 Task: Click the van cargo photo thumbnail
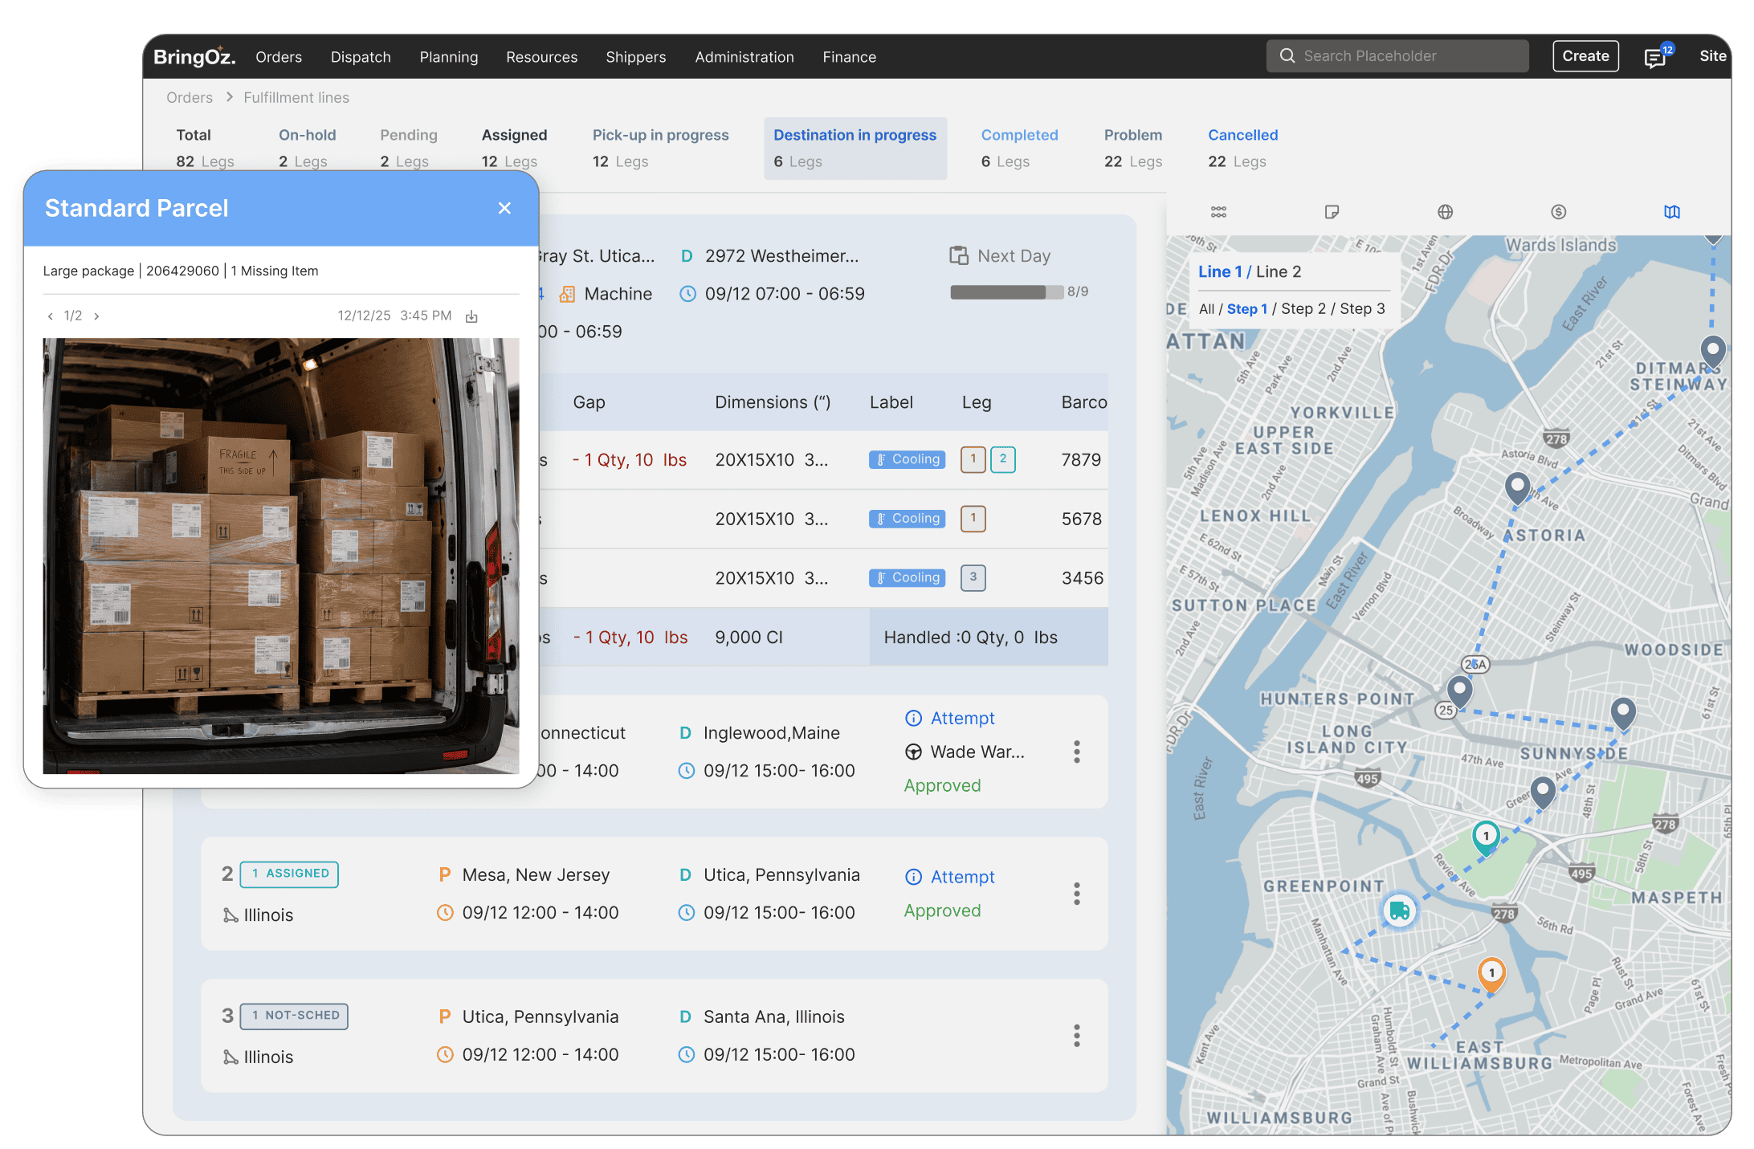tap(281, 556)
